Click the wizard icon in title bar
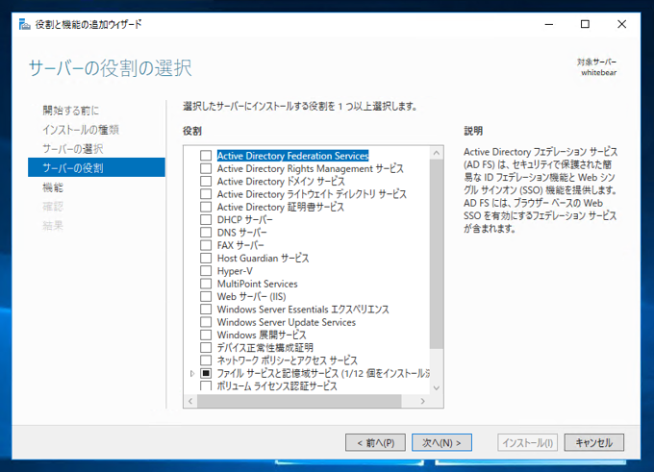 (x=25, y=24)
